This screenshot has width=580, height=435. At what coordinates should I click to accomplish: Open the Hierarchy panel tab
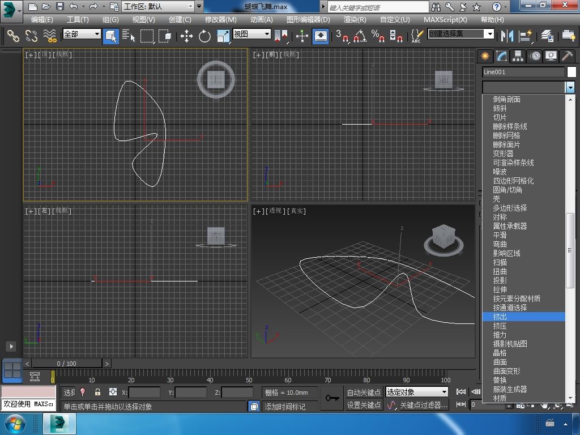coord(518,56)
